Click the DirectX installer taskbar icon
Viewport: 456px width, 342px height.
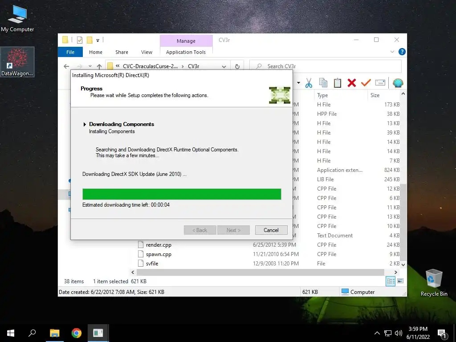pos(98,333)
